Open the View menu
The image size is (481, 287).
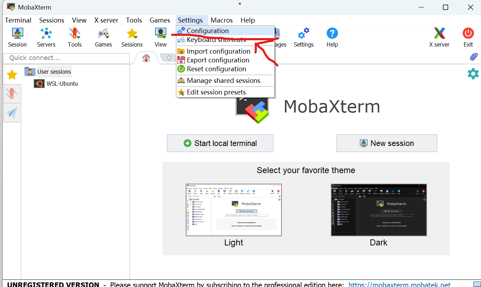click(79, 20)
